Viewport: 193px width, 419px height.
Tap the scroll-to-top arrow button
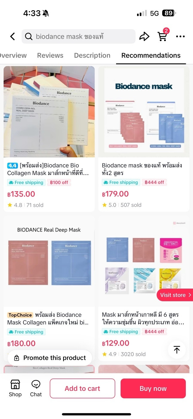point(177,350)
